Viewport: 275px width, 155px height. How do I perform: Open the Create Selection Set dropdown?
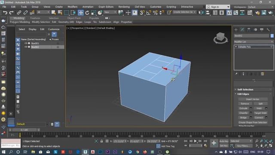(184, 12)
